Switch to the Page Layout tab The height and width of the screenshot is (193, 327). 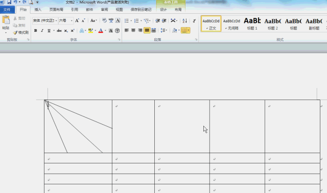[x=56, y=10]
